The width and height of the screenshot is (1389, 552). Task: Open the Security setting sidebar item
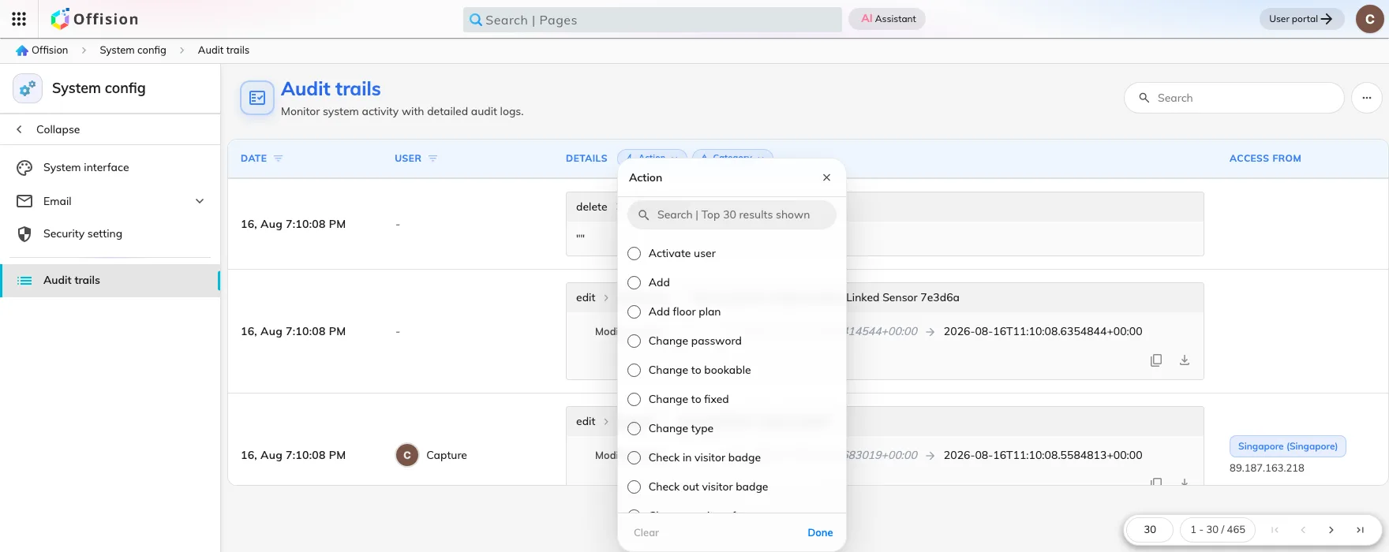click(110, 233)
